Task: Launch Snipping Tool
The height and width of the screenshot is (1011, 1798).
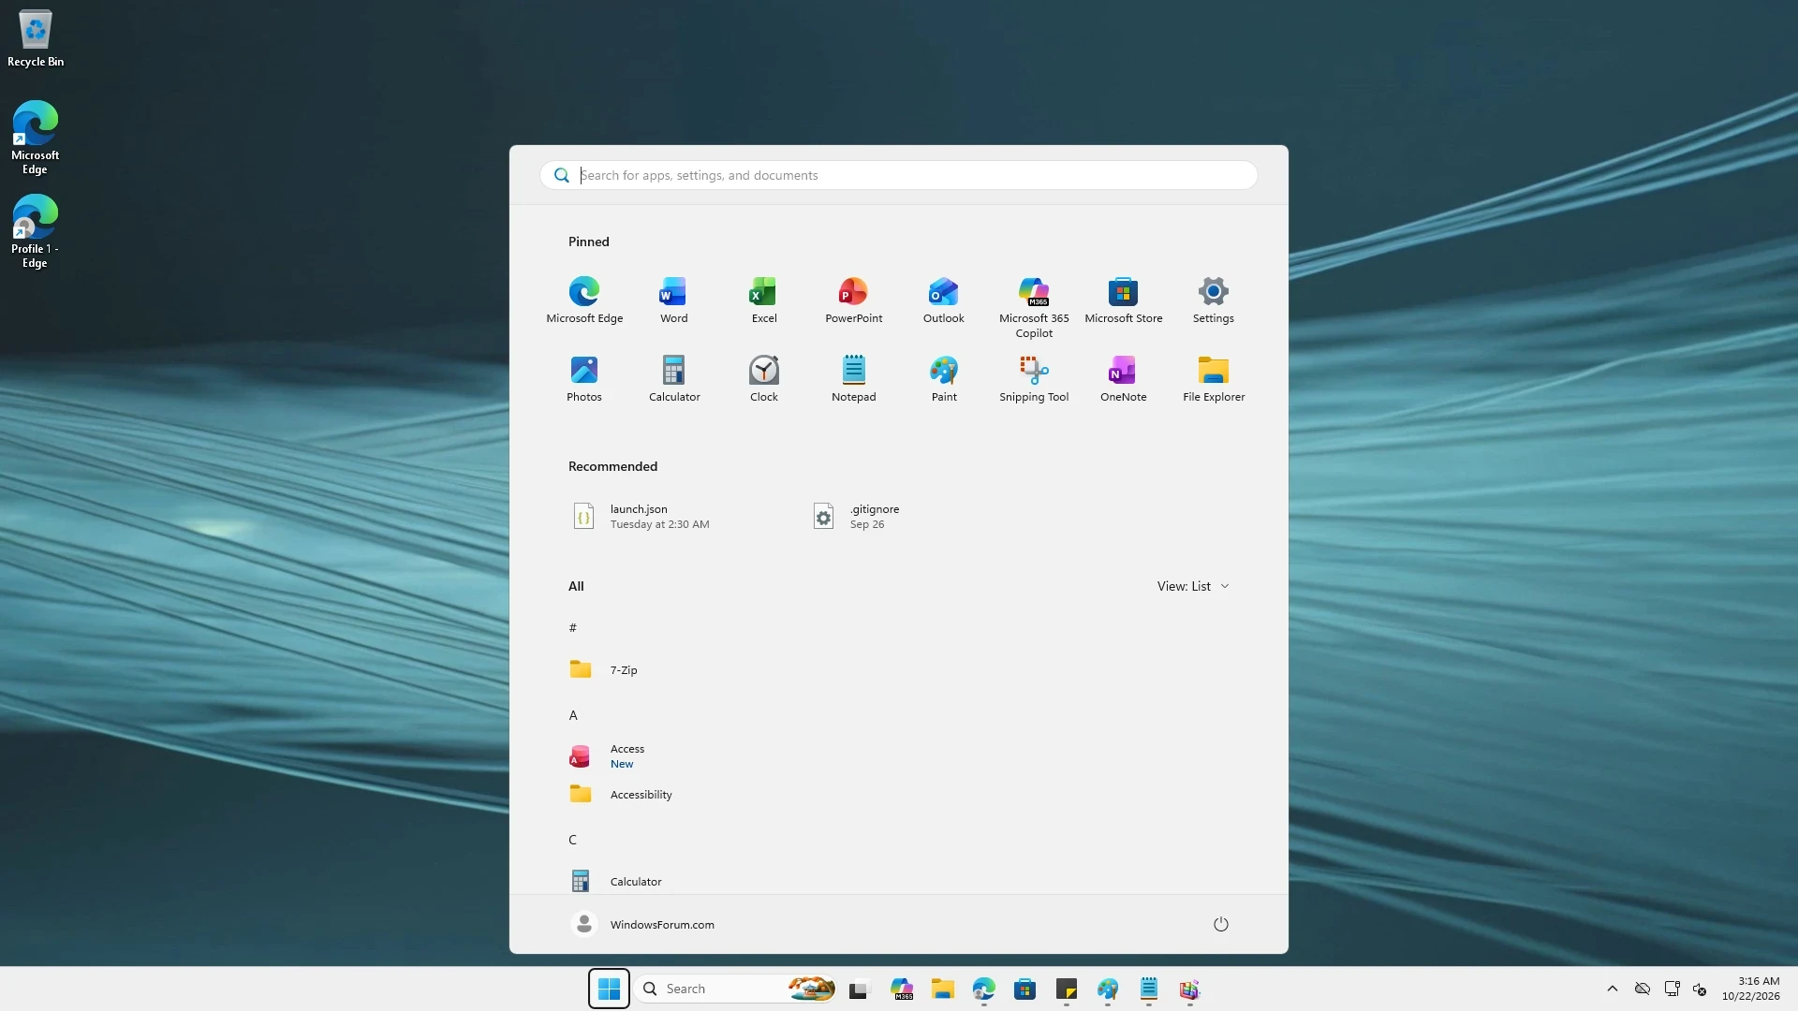Action: (x=1034, y=379)
